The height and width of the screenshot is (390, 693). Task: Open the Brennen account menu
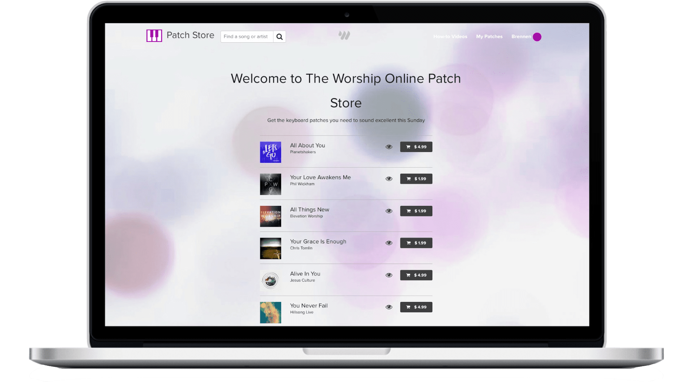click(521, 36)
